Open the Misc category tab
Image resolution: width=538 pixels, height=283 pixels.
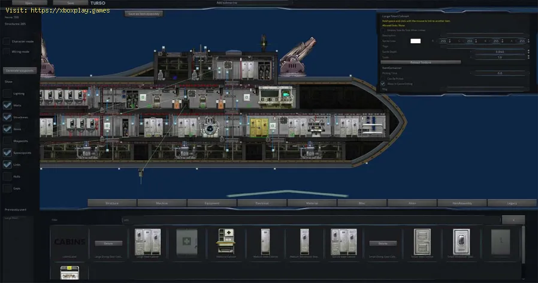click(x=362, y=203)
